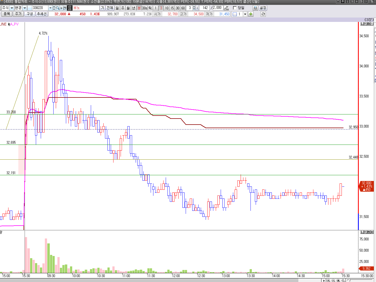Click the 관 related-stocks button
This screenshot has height=282, width=376.
65,8
